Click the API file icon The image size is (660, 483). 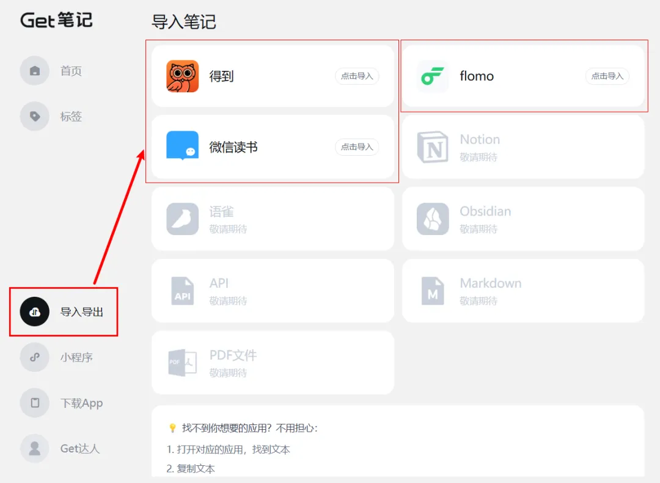pyautogui.click(x=182, y=291)
